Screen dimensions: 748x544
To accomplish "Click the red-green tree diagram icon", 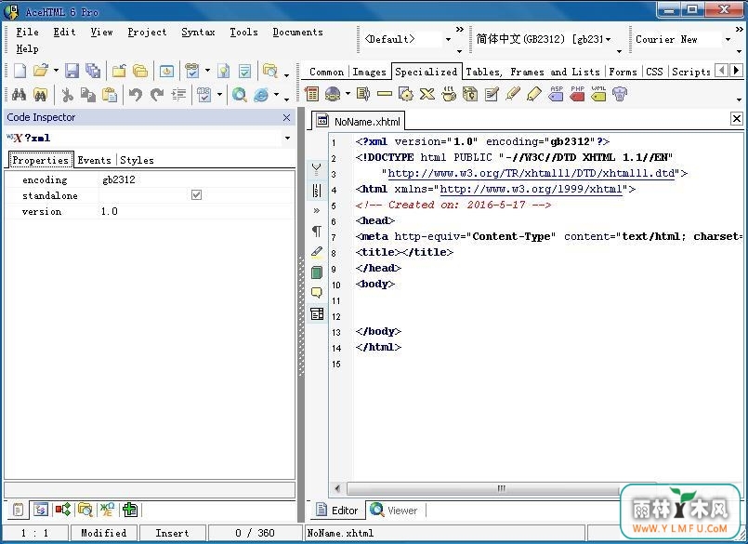I will 63,510.
